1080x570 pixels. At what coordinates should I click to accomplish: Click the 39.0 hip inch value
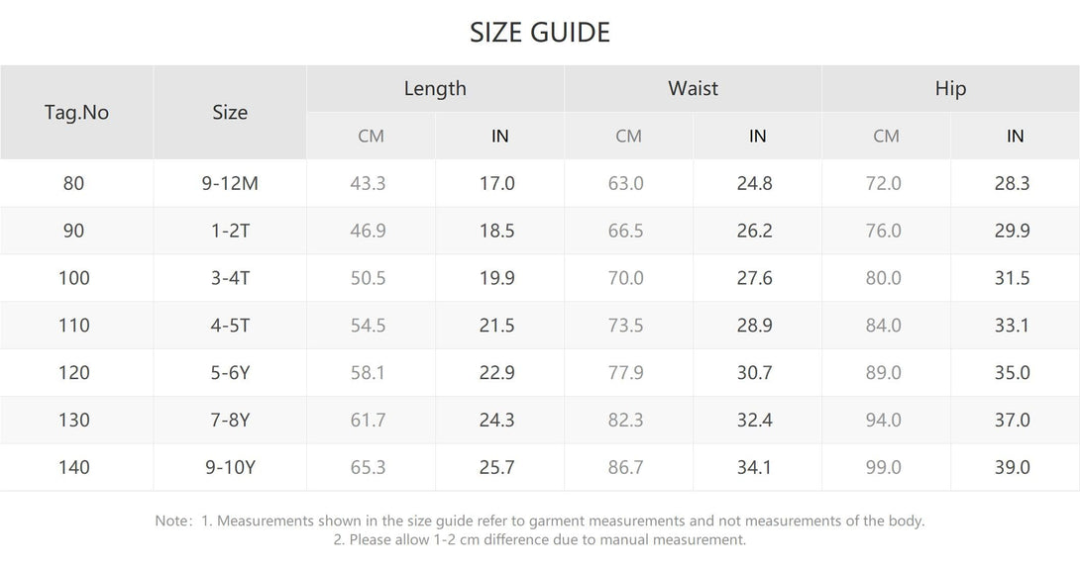[x=1012, y=467]
